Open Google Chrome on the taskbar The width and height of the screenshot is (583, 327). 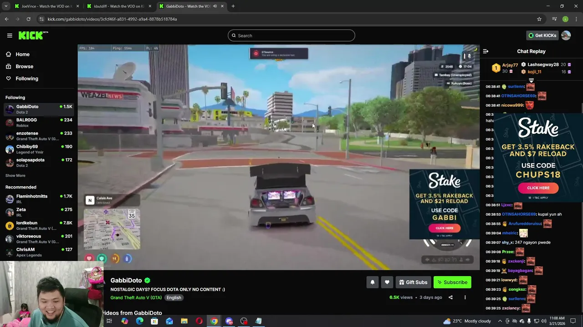214,321
